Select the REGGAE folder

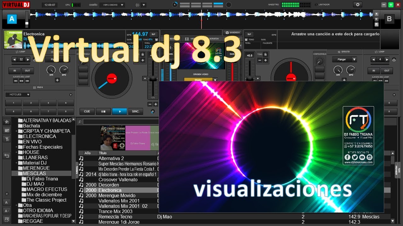coord(33,221)
